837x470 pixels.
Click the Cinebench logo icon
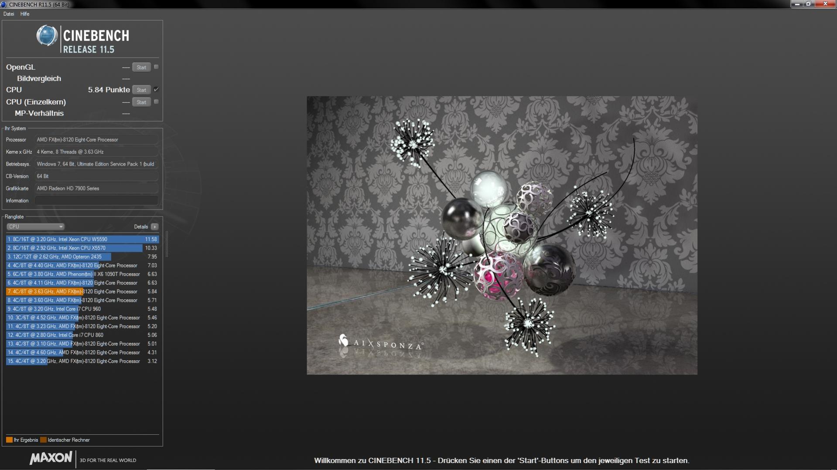(x=47, y=36)
